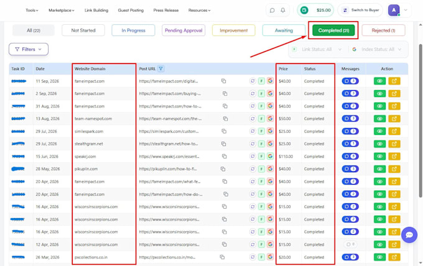Open empty messages badge in 12 Apr row

tap(350, 244)
